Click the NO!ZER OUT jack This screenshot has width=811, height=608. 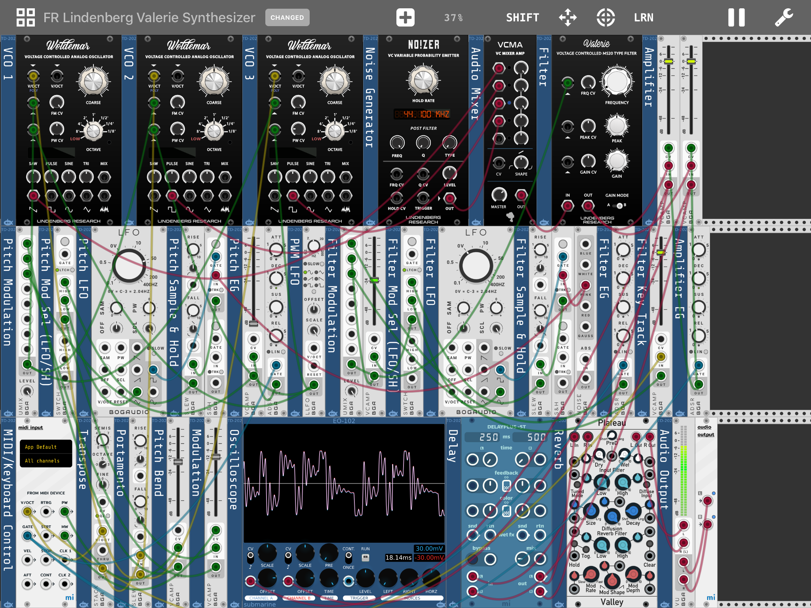pyautogui.click(x=449, y=198)
